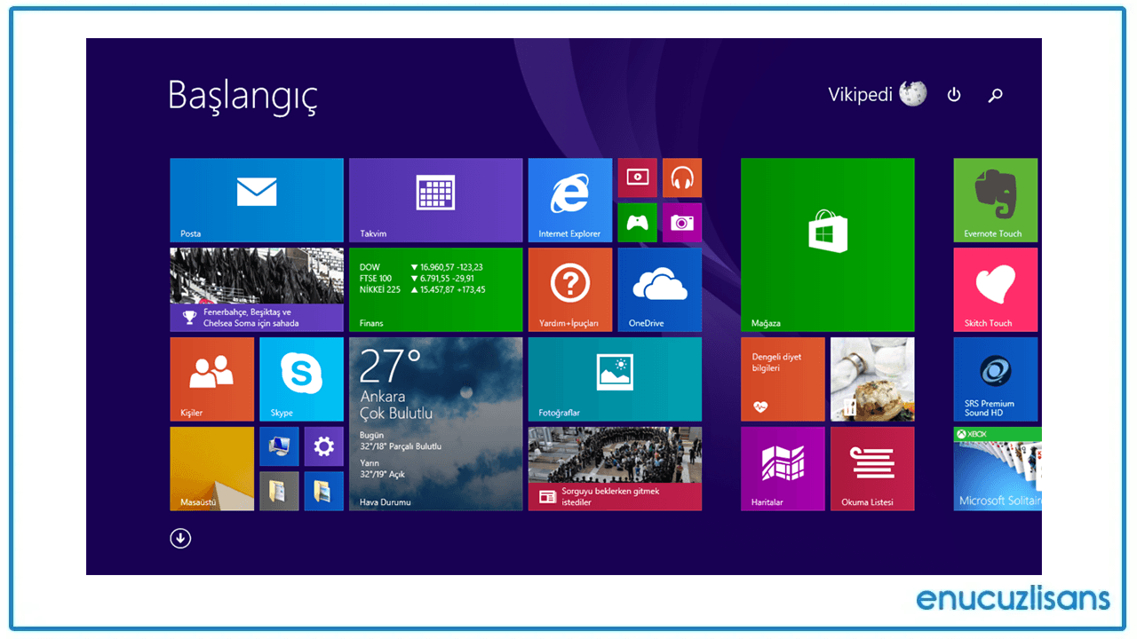This screenshot has height=639, width=1137.
Task: Open the Fotoğraflar photos tile
Action: tap(615, 379)
